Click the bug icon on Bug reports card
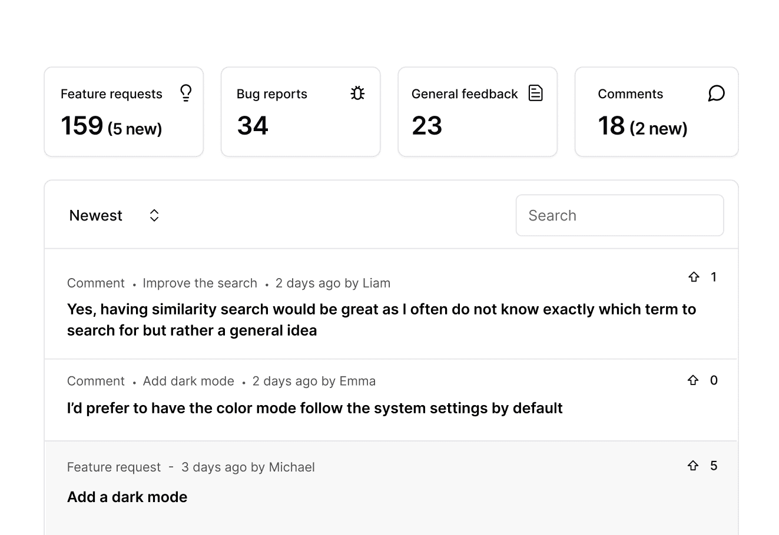Screen dimensions: 779x535 pyautogui.click(x=358, y=93)
